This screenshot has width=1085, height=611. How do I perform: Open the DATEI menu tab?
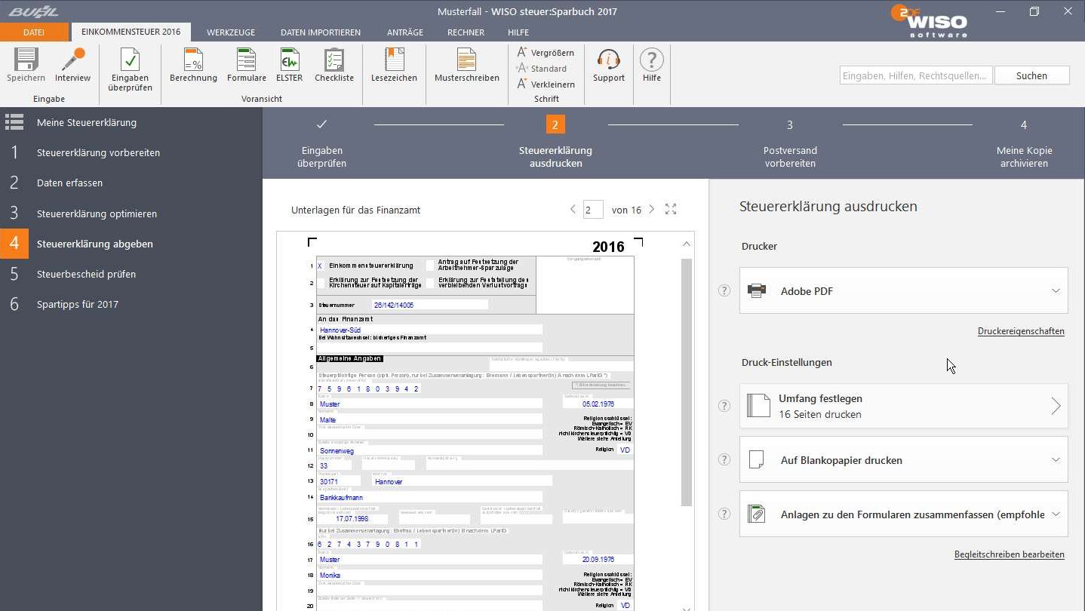tap(34, 32)
